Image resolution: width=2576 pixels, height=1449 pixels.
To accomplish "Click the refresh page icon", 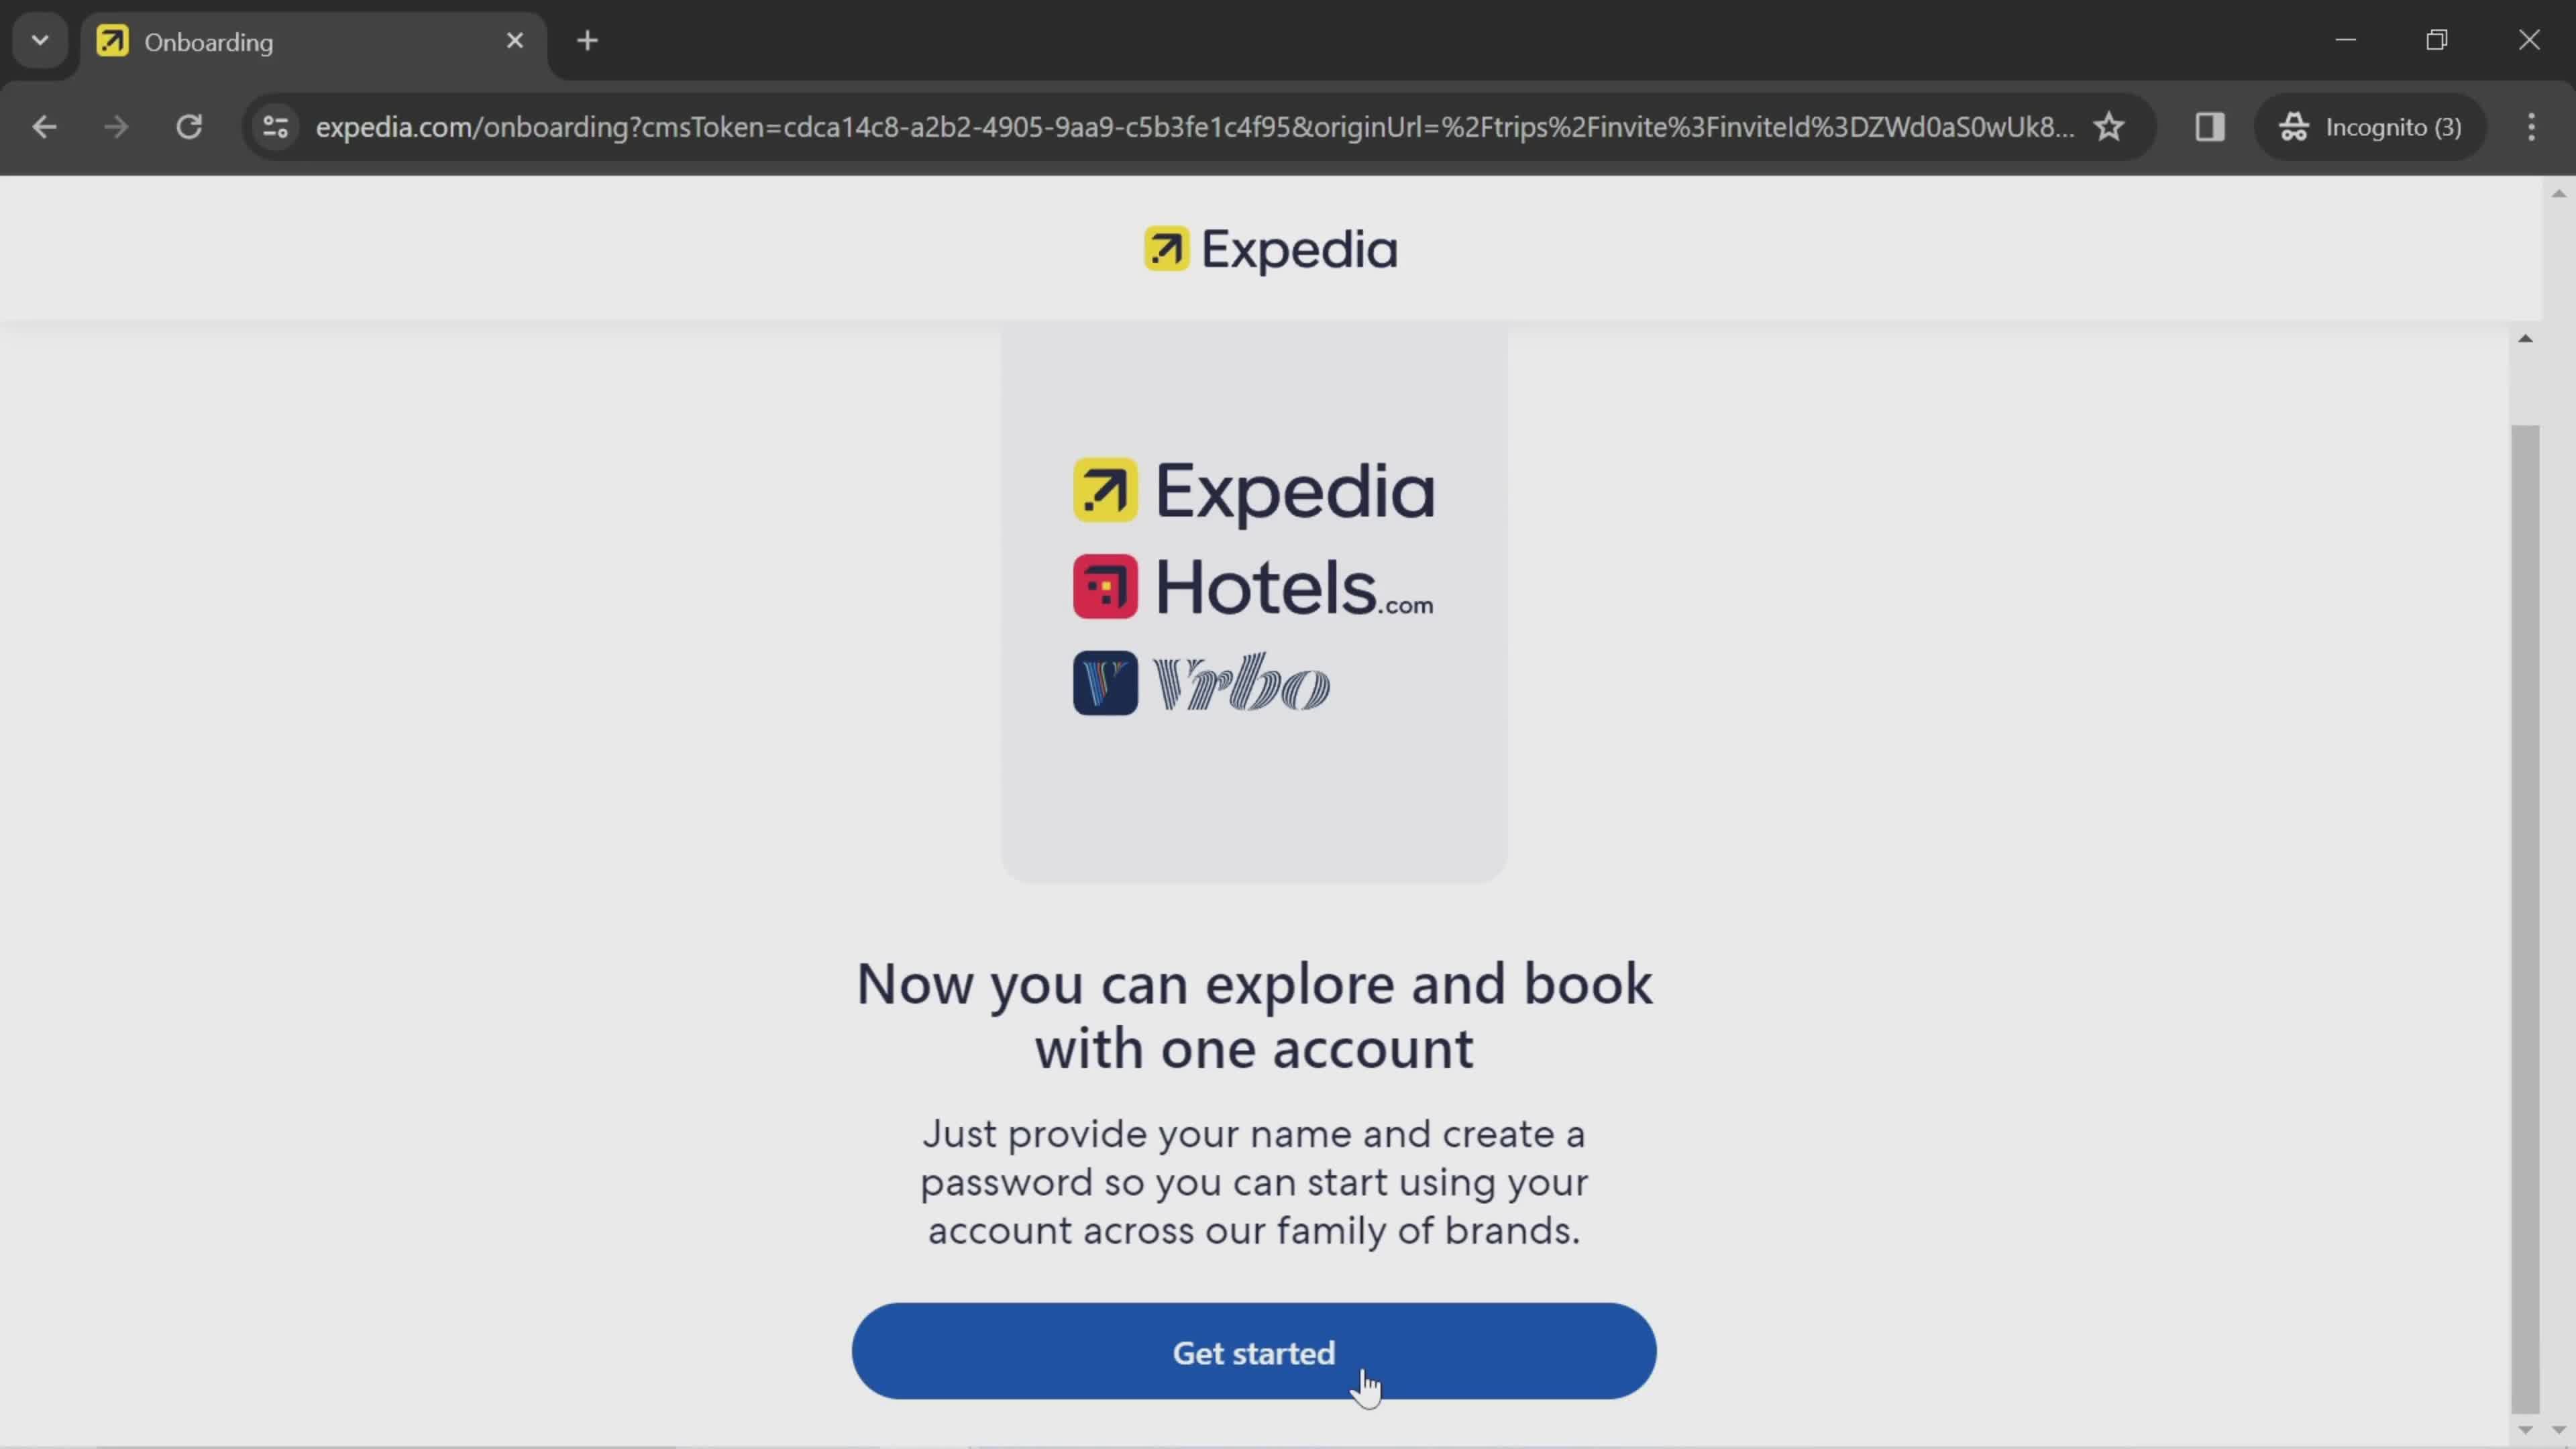I will point(189,125).
